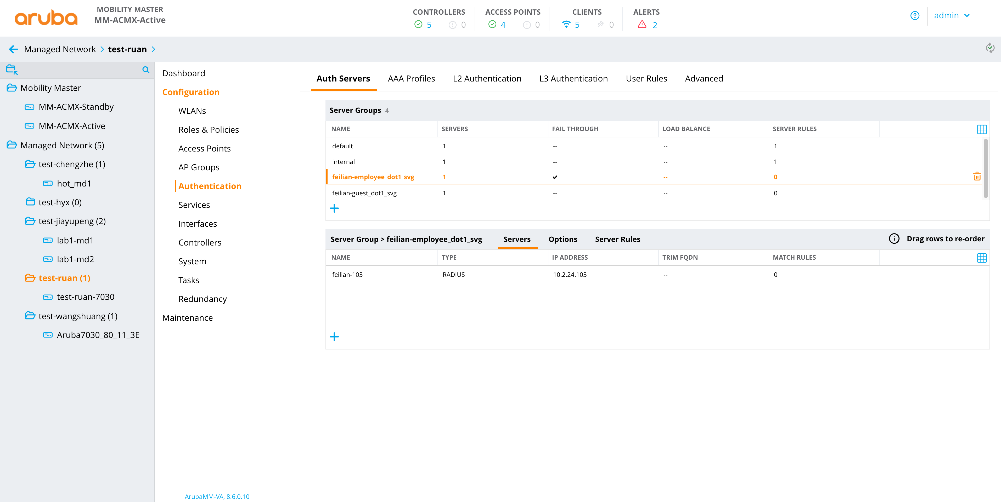The width and height of the screenshot is (1001, 502).
Task: Select test-ruan-7030 in the tree
Action: pos(86,297)
